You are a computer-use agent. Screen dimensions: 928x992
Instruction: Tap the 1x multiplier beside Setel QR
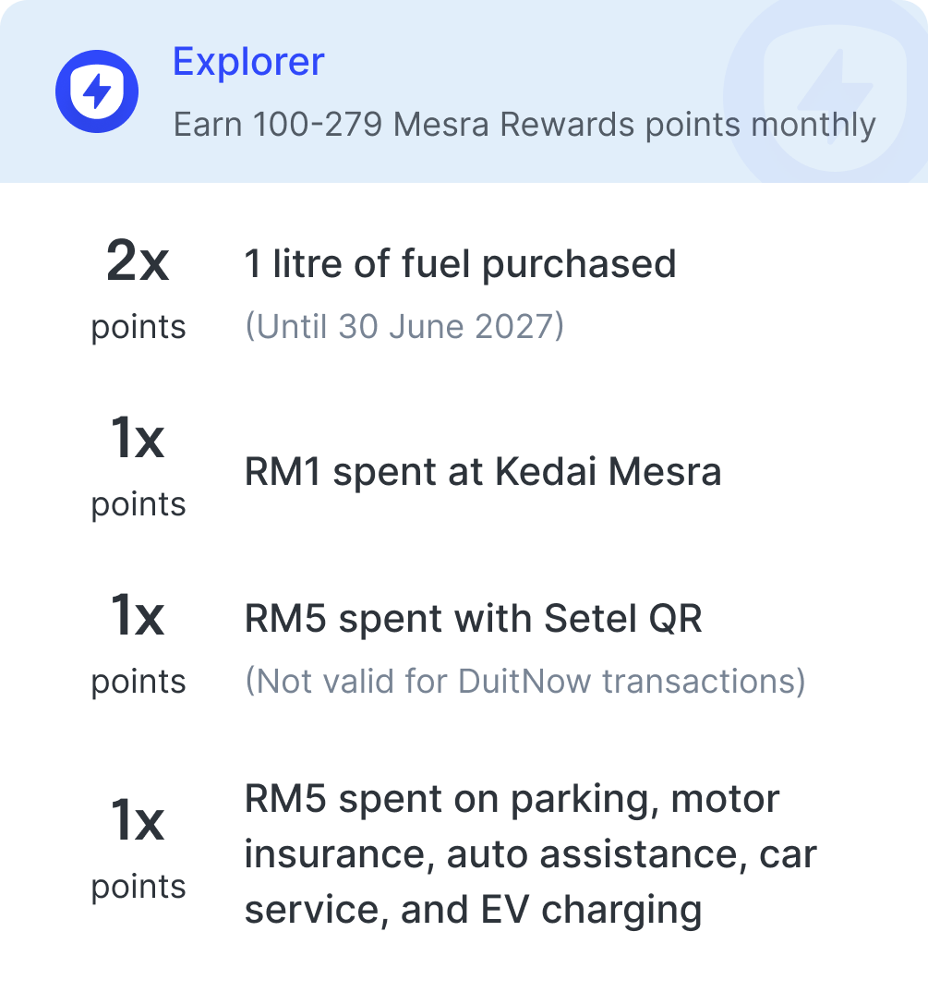pyautogui.click(x=138, y=614)
